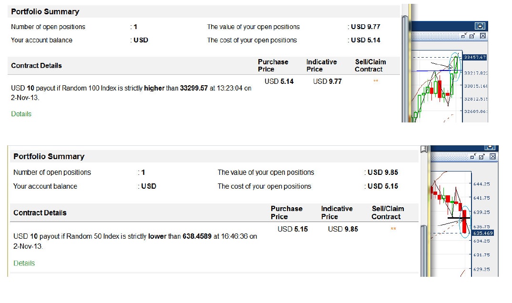512x303 pixels.
Task: Click the circled green candle on upper chart
Action: (x=456, y=65)
